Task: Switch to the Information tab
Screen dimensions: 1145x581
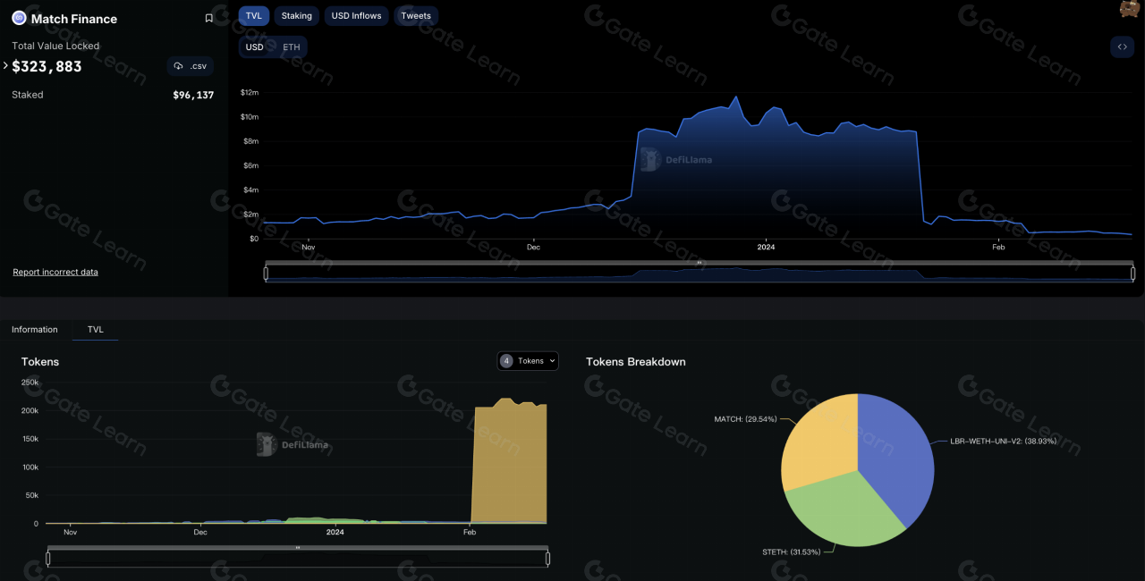Action: click(35, 330)
